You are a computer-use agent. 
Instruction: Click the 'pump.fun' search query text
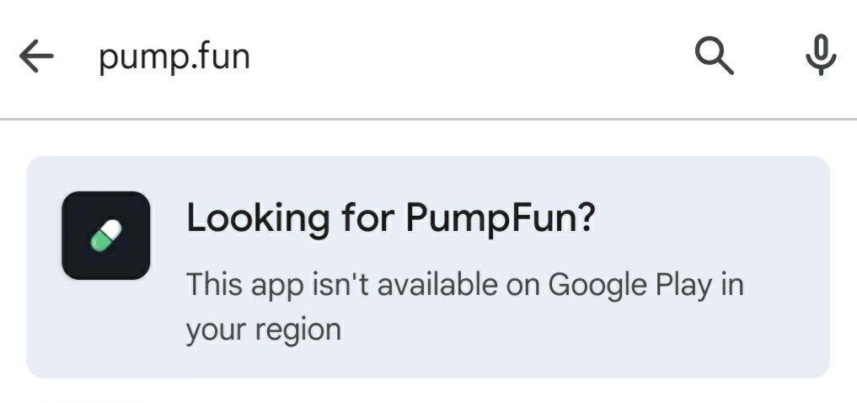pyautogui.click(x=174, y=57)
